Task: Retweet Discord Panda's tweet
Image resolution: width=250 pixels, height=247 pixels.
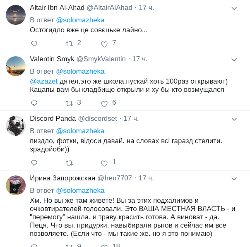Action: click(69, 163)
